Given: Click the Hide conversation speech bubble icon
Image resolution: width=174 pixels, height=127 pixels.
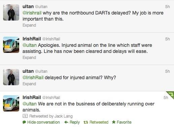Looking at the screenshot, I should (x=24, y=122).
